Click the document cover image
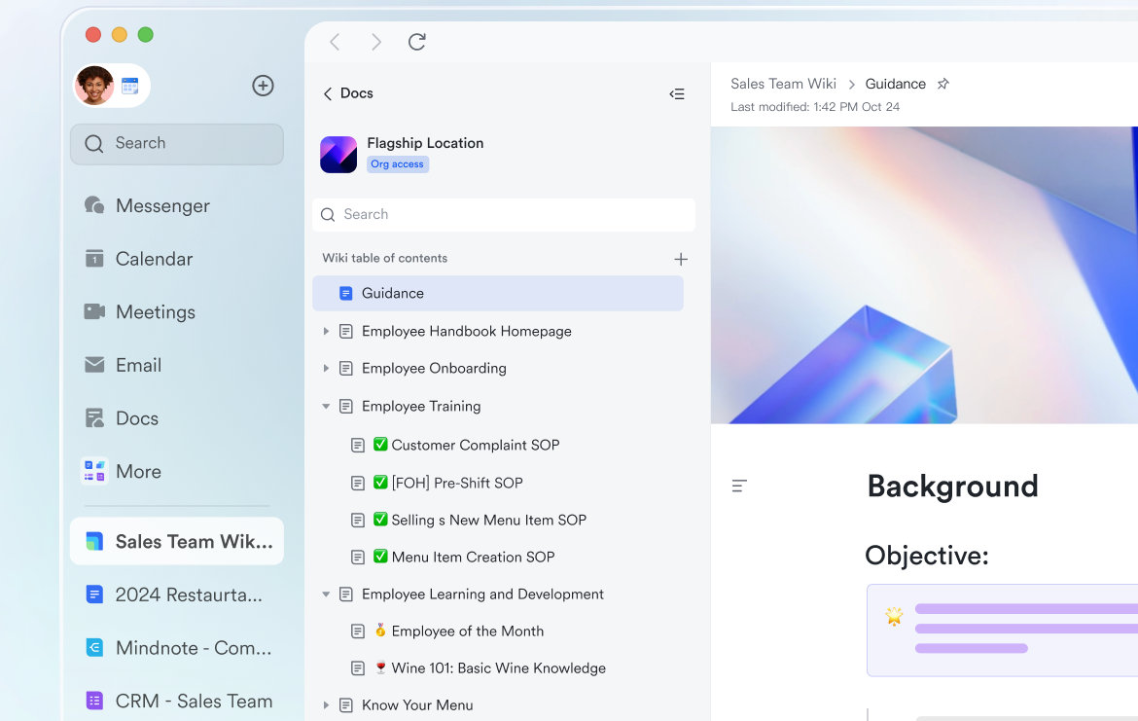Screen dimensions: 1138x721 924,275
